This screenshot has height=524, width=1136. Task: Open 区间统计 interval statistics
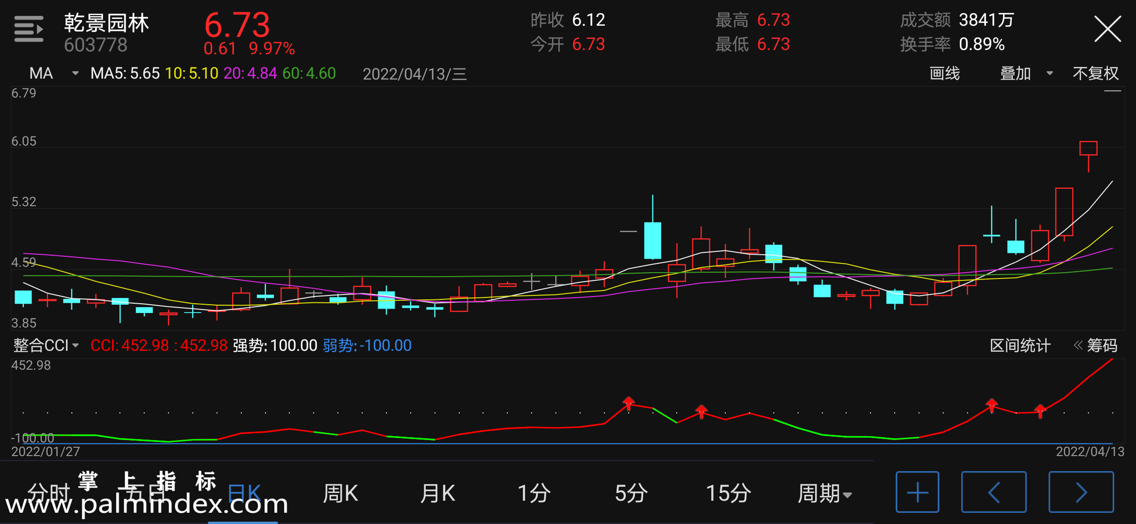click(x=1020, y=345)
